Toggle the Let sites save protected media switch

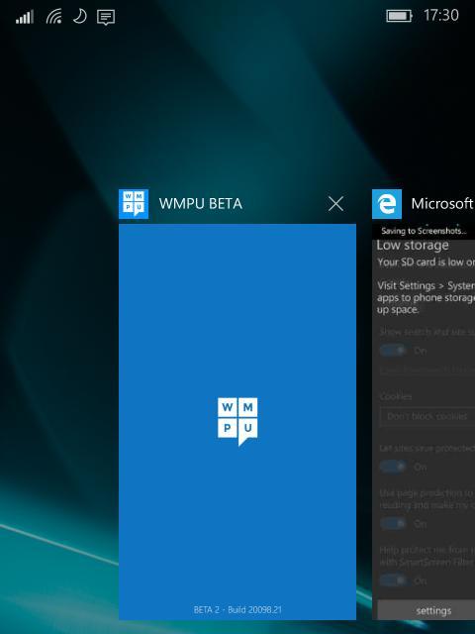point(393,467)
